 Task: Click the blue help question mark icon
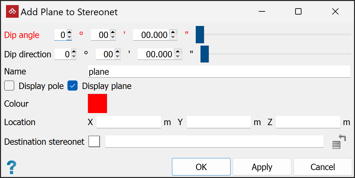[x=11, y=167]
